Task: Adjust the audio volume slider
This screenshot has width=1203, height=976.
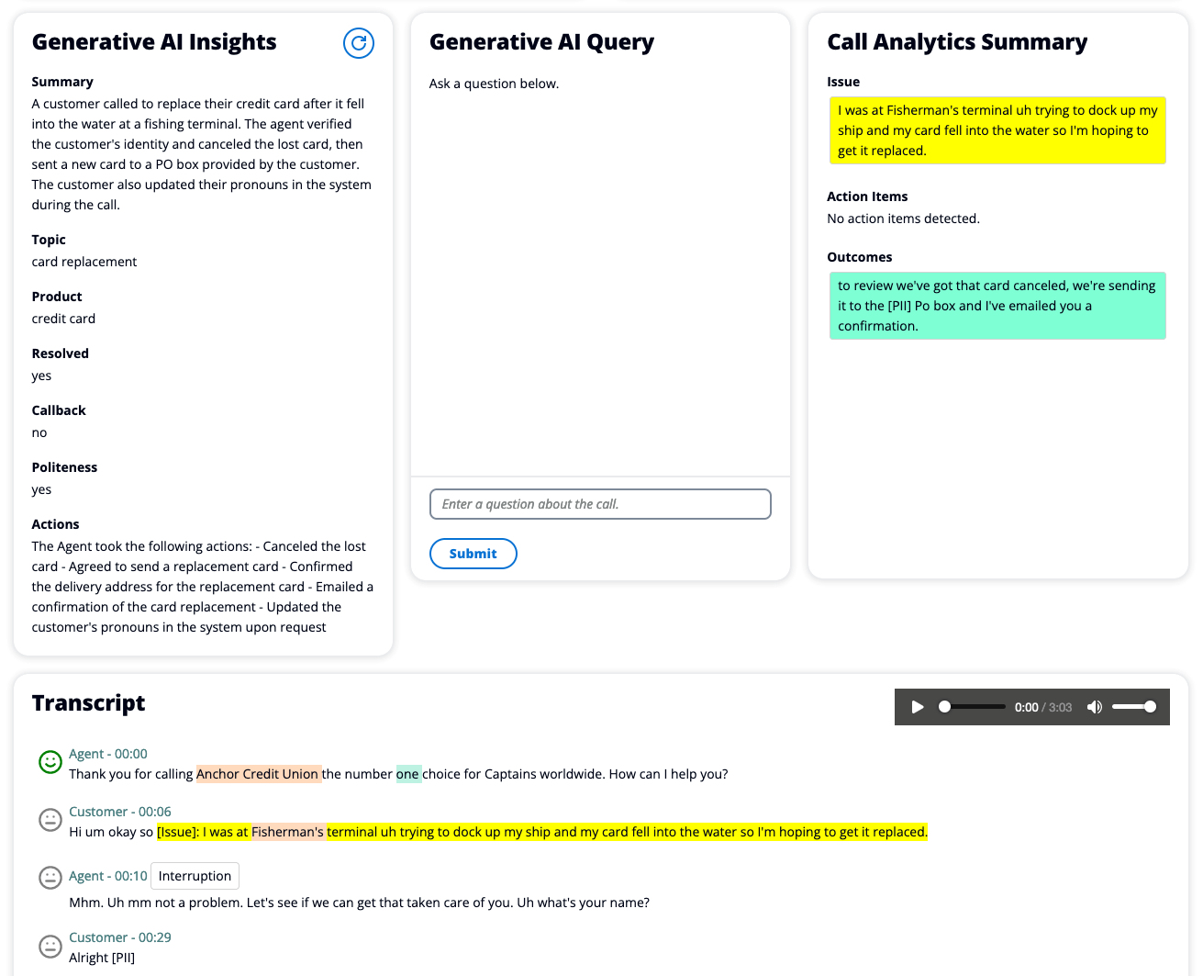Action: pyautogui.click(x=1133, y=707)
